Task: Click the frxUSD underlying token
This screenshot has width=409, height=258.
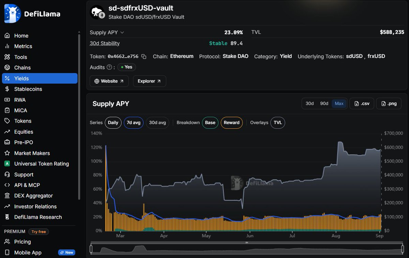Action: [x=376, y=56]
